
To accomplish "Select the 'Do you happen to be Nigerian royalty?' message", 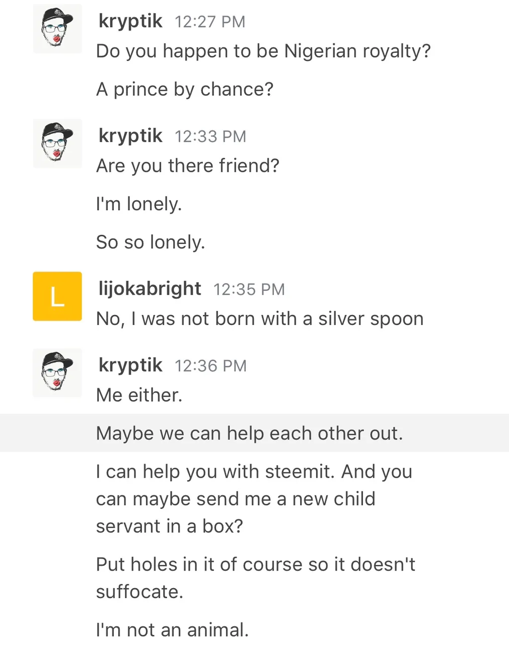I will tap(263, 51).
